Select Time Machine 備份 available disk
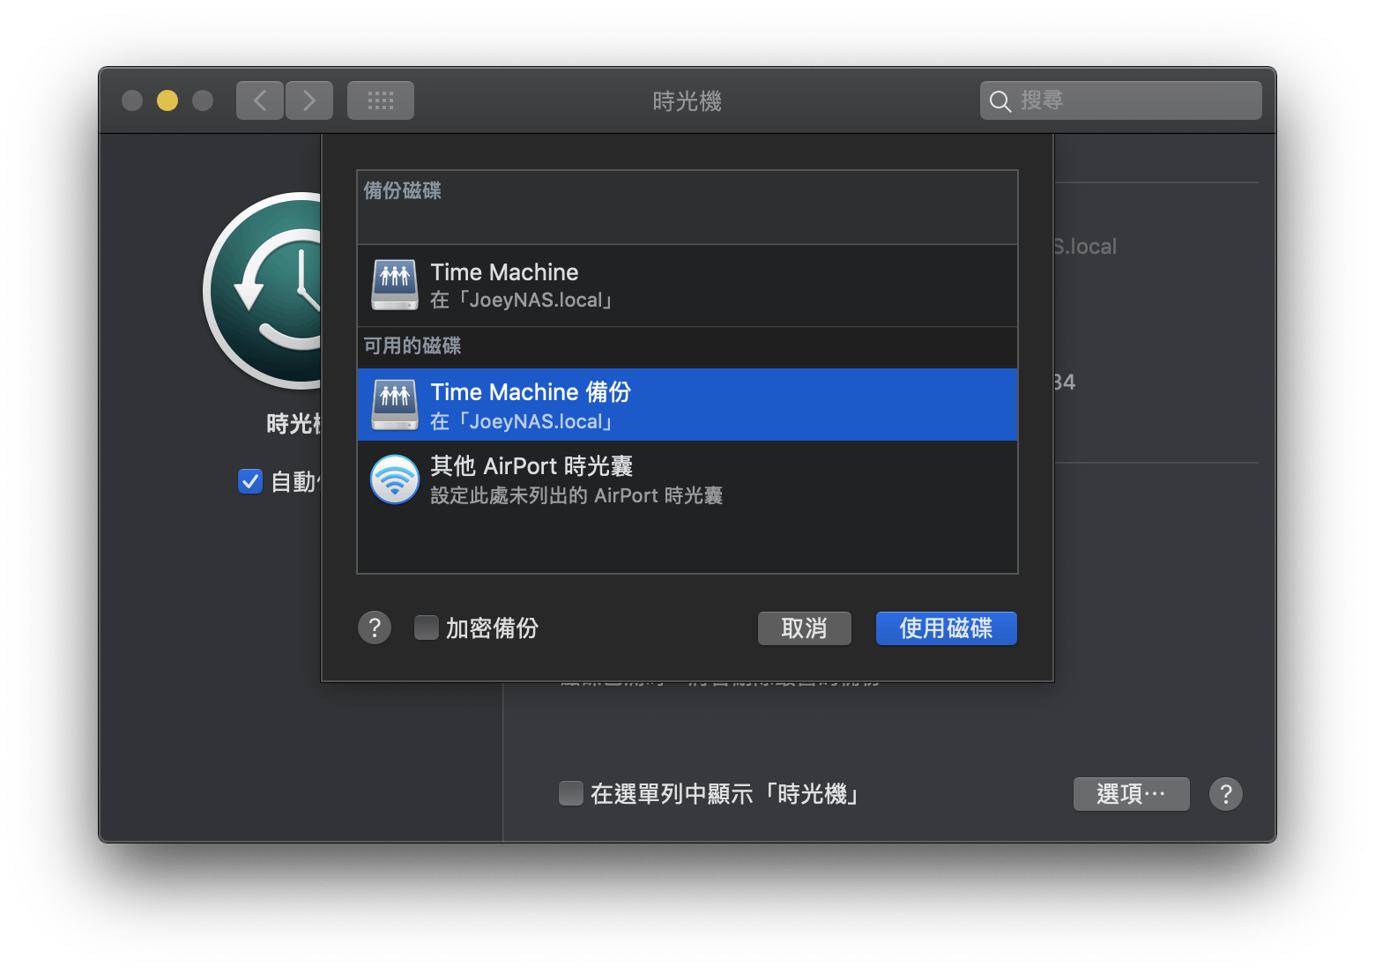 pyautogui.click(x=687, y=405)
